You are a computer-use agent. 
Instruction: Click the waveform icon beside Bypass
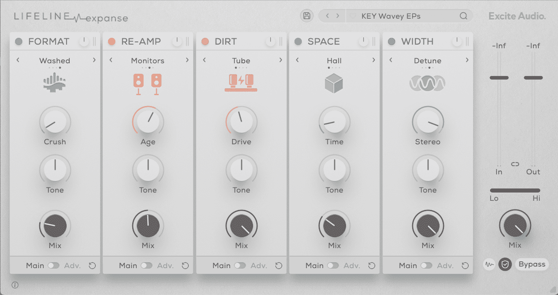489,264
